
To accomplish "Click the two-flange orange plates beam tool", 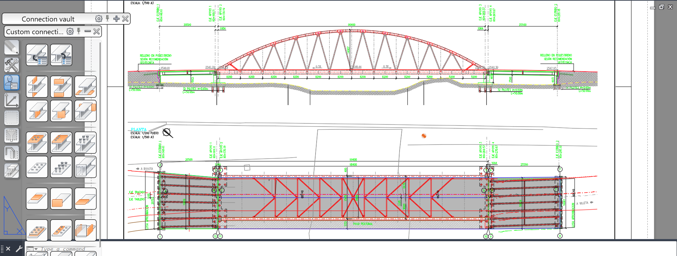I will coord(61,87).
